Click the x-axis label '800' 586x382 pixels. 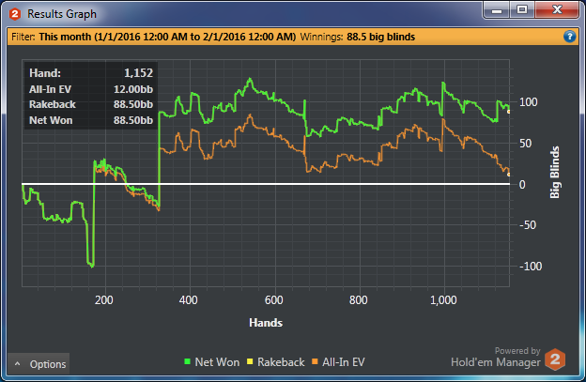pos(359,299)
